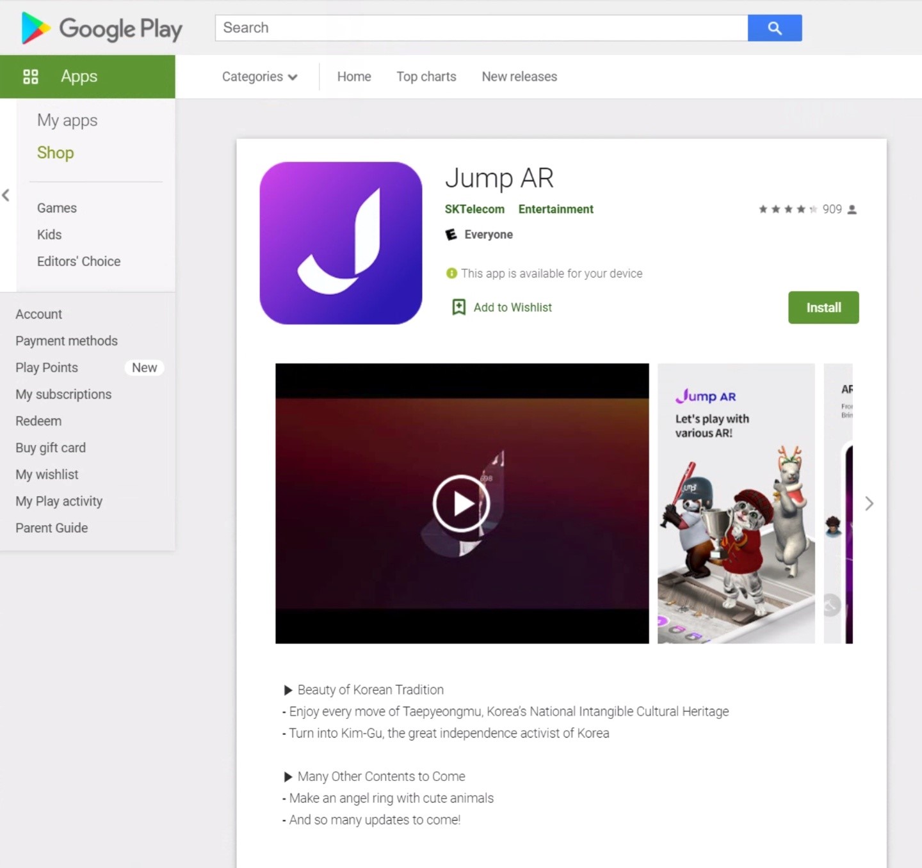Click the Google Play logo

101,28
